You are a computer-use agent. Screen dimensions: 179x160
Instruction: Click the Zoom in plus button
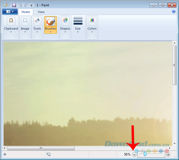coord(168,154)
